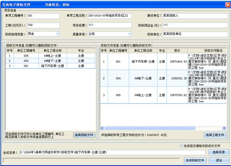The image size is (231, 166).
Task: Click the 生成投标文件 button
Action: pyautogui.click(x=195, y=161)
